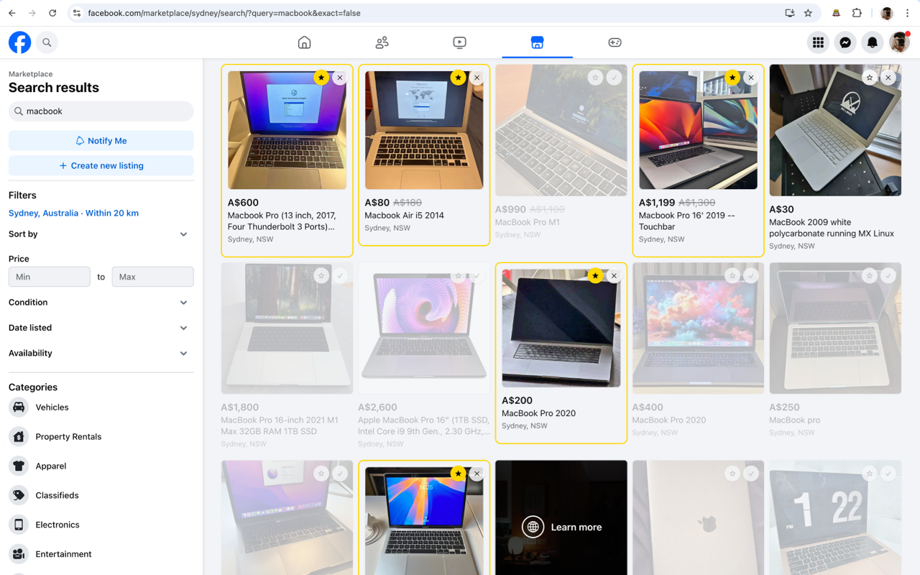Open Messenger chats
This screenshot has width=920, height=575.
coord(845,42)
